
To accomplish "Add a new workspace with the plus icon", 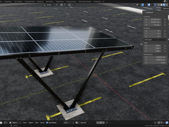I will point(103,1).
